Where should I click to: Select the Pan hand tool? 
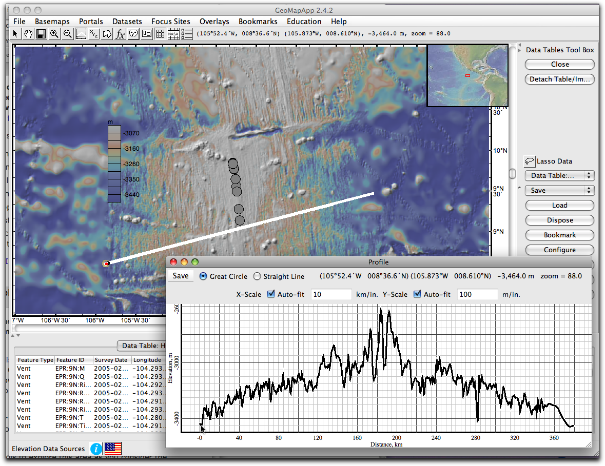coord(28,33)
